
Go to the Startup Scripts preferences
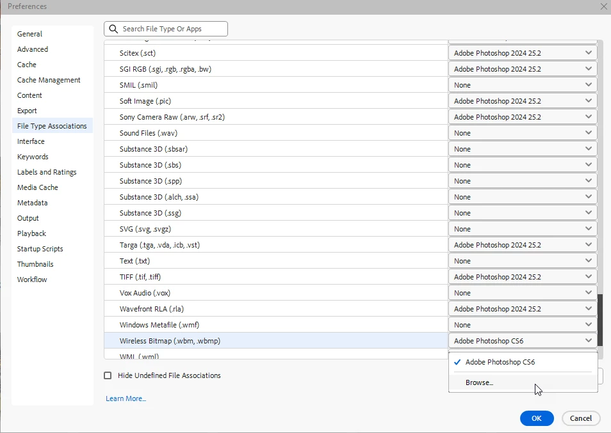(x=40, y=249)
